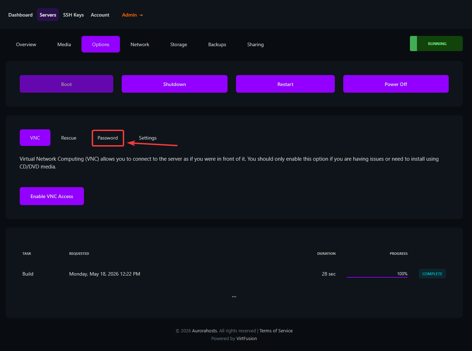This screenshot has width=472, height=351.
Task: Click the RUNNING status indicator
Action: (x=436, y=44)
